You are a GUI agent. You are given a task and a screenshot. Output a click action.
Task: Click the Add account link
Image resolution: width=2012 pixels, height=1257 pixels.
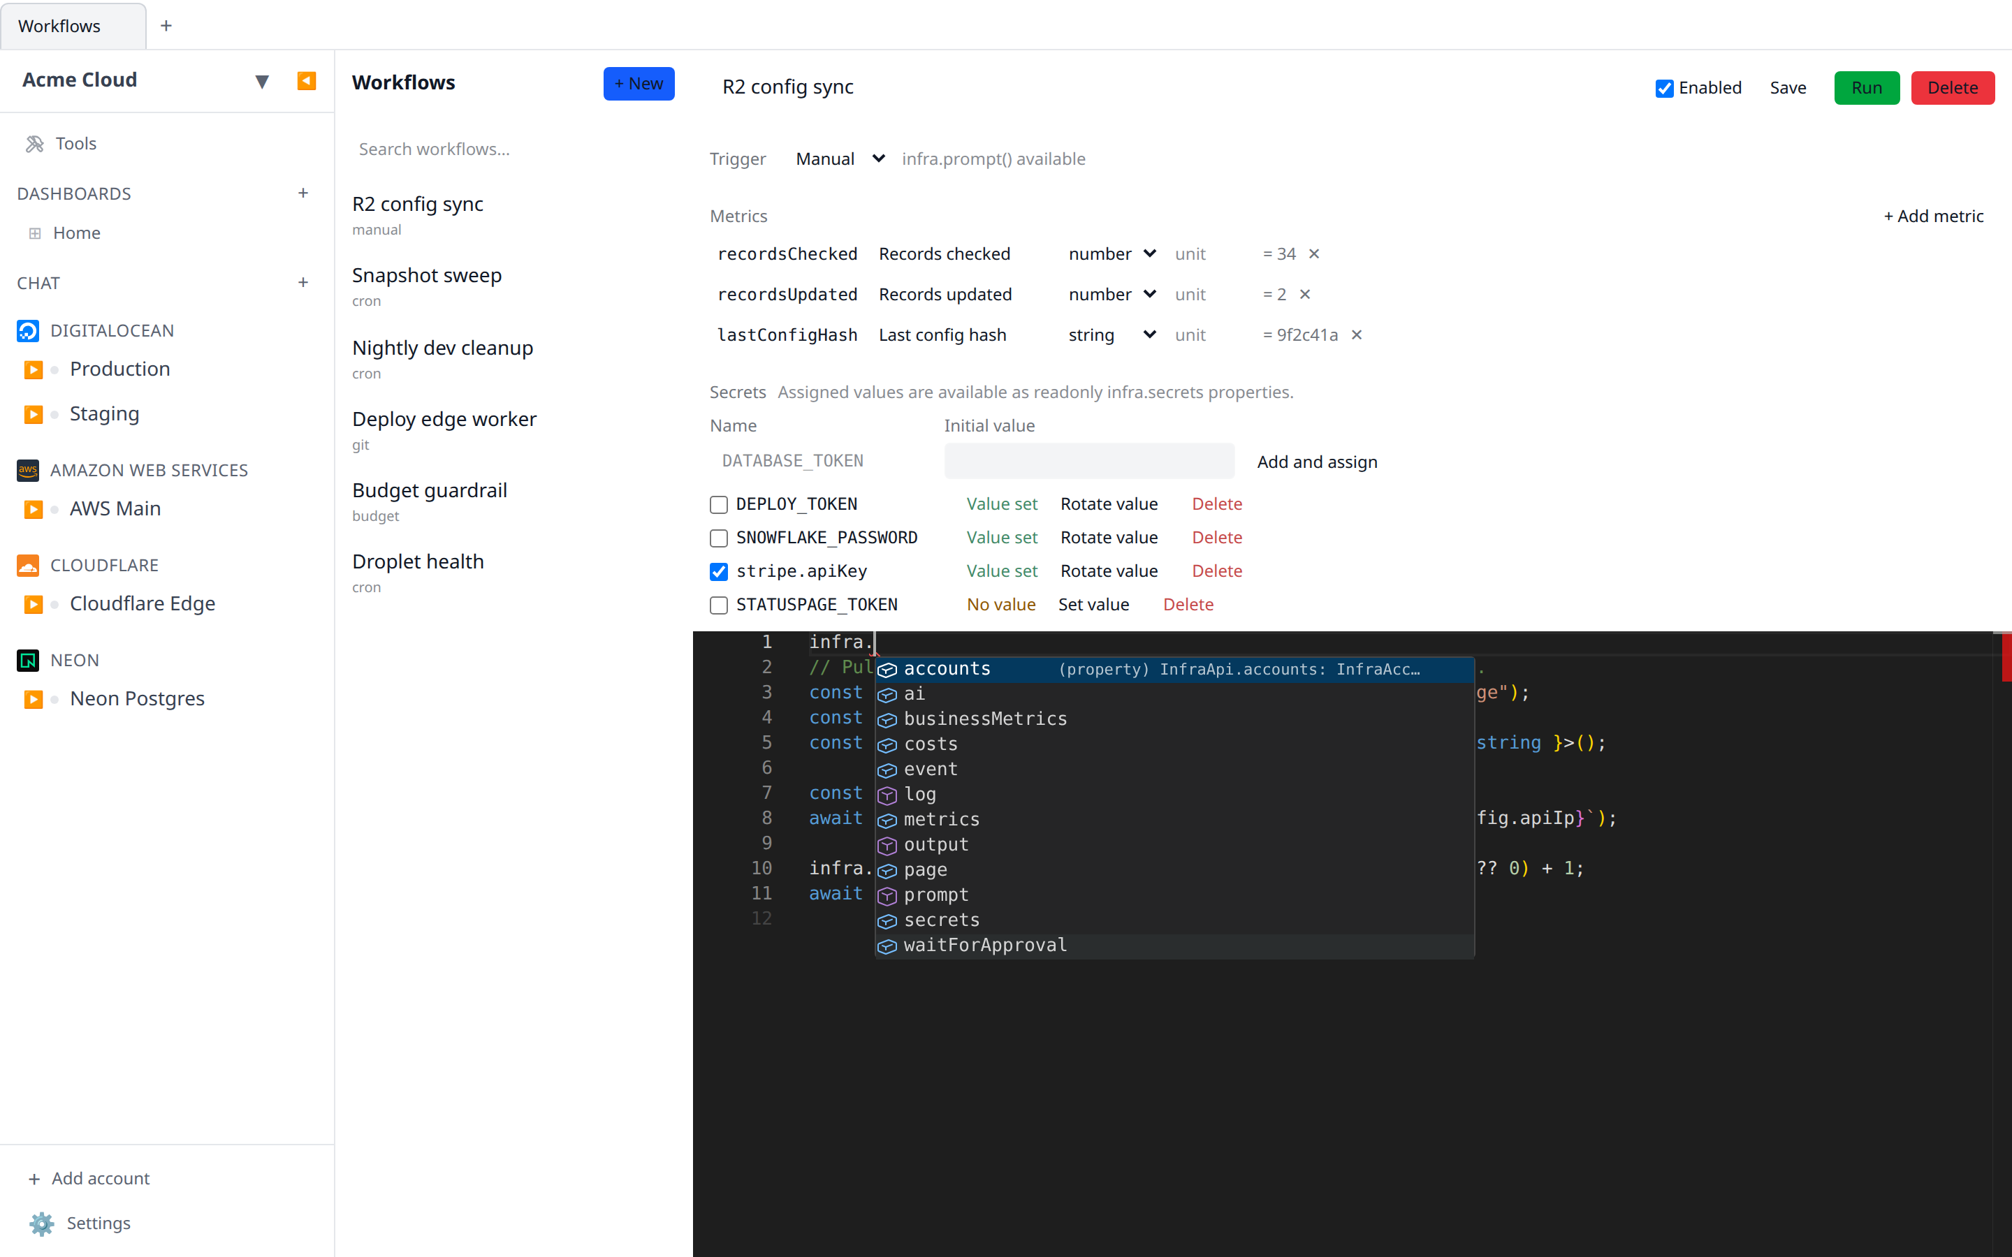101,1179
